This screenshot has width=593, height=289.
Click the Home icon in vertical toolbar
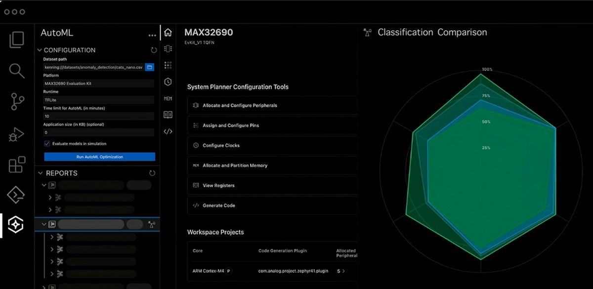pyautogui.click(x=168, y=33)
